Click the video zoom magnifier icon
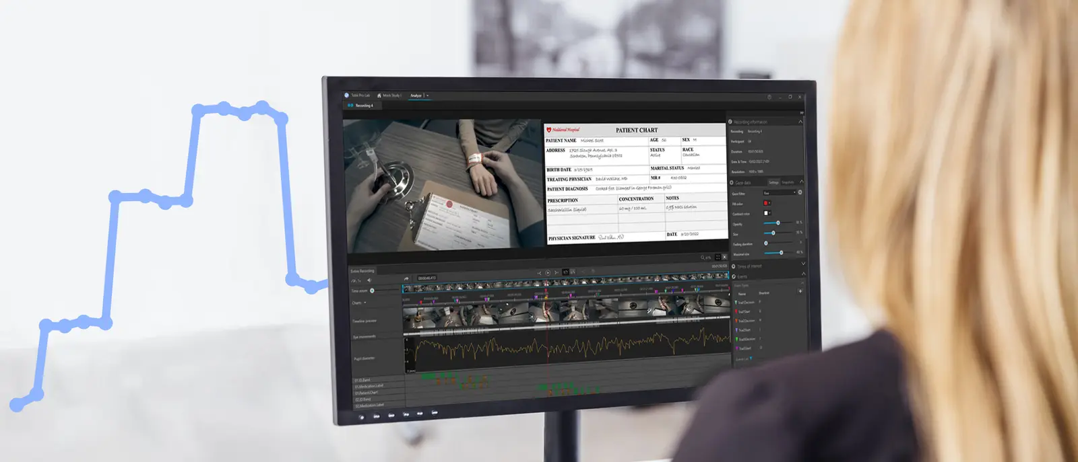The image size is (1078, 462). [x=703, y=258]
